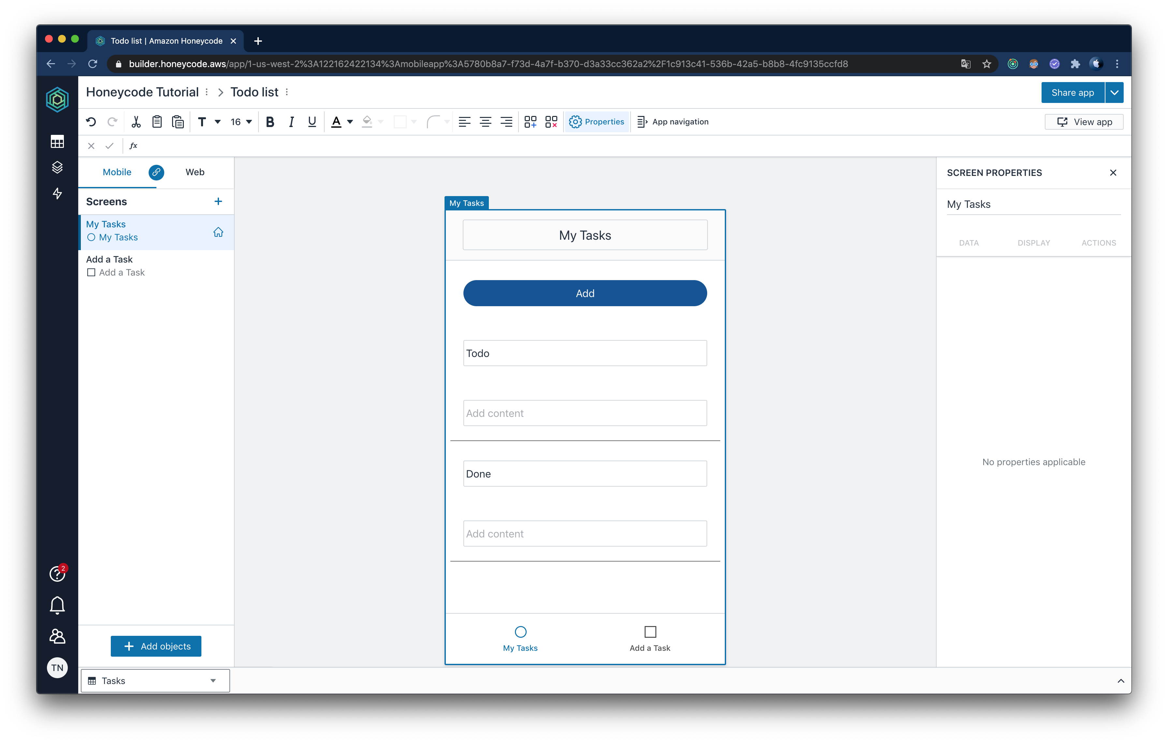Toggle Underline formatting
Screen dimensions: 1168x742
(x=312, y=121)
